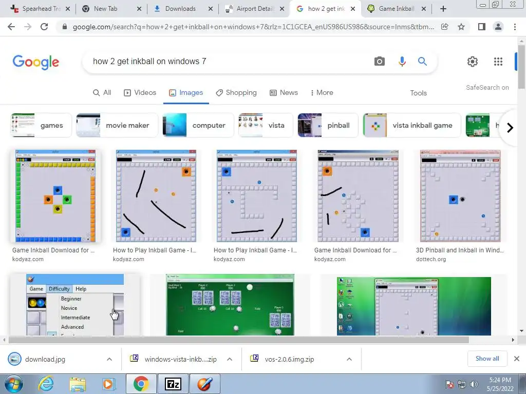Click the taskbar clock showing 5:24 PM
This screenshot has width=526, height=394.
500,384
